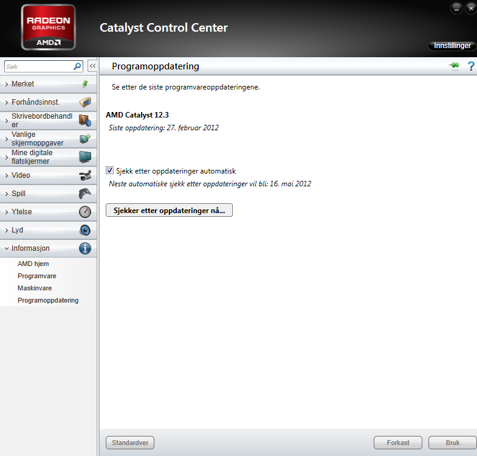The image size is (477, 456).
Task: Click the Mine digitale flatskjermer monitor icon
Action: (x=85, y=157)
